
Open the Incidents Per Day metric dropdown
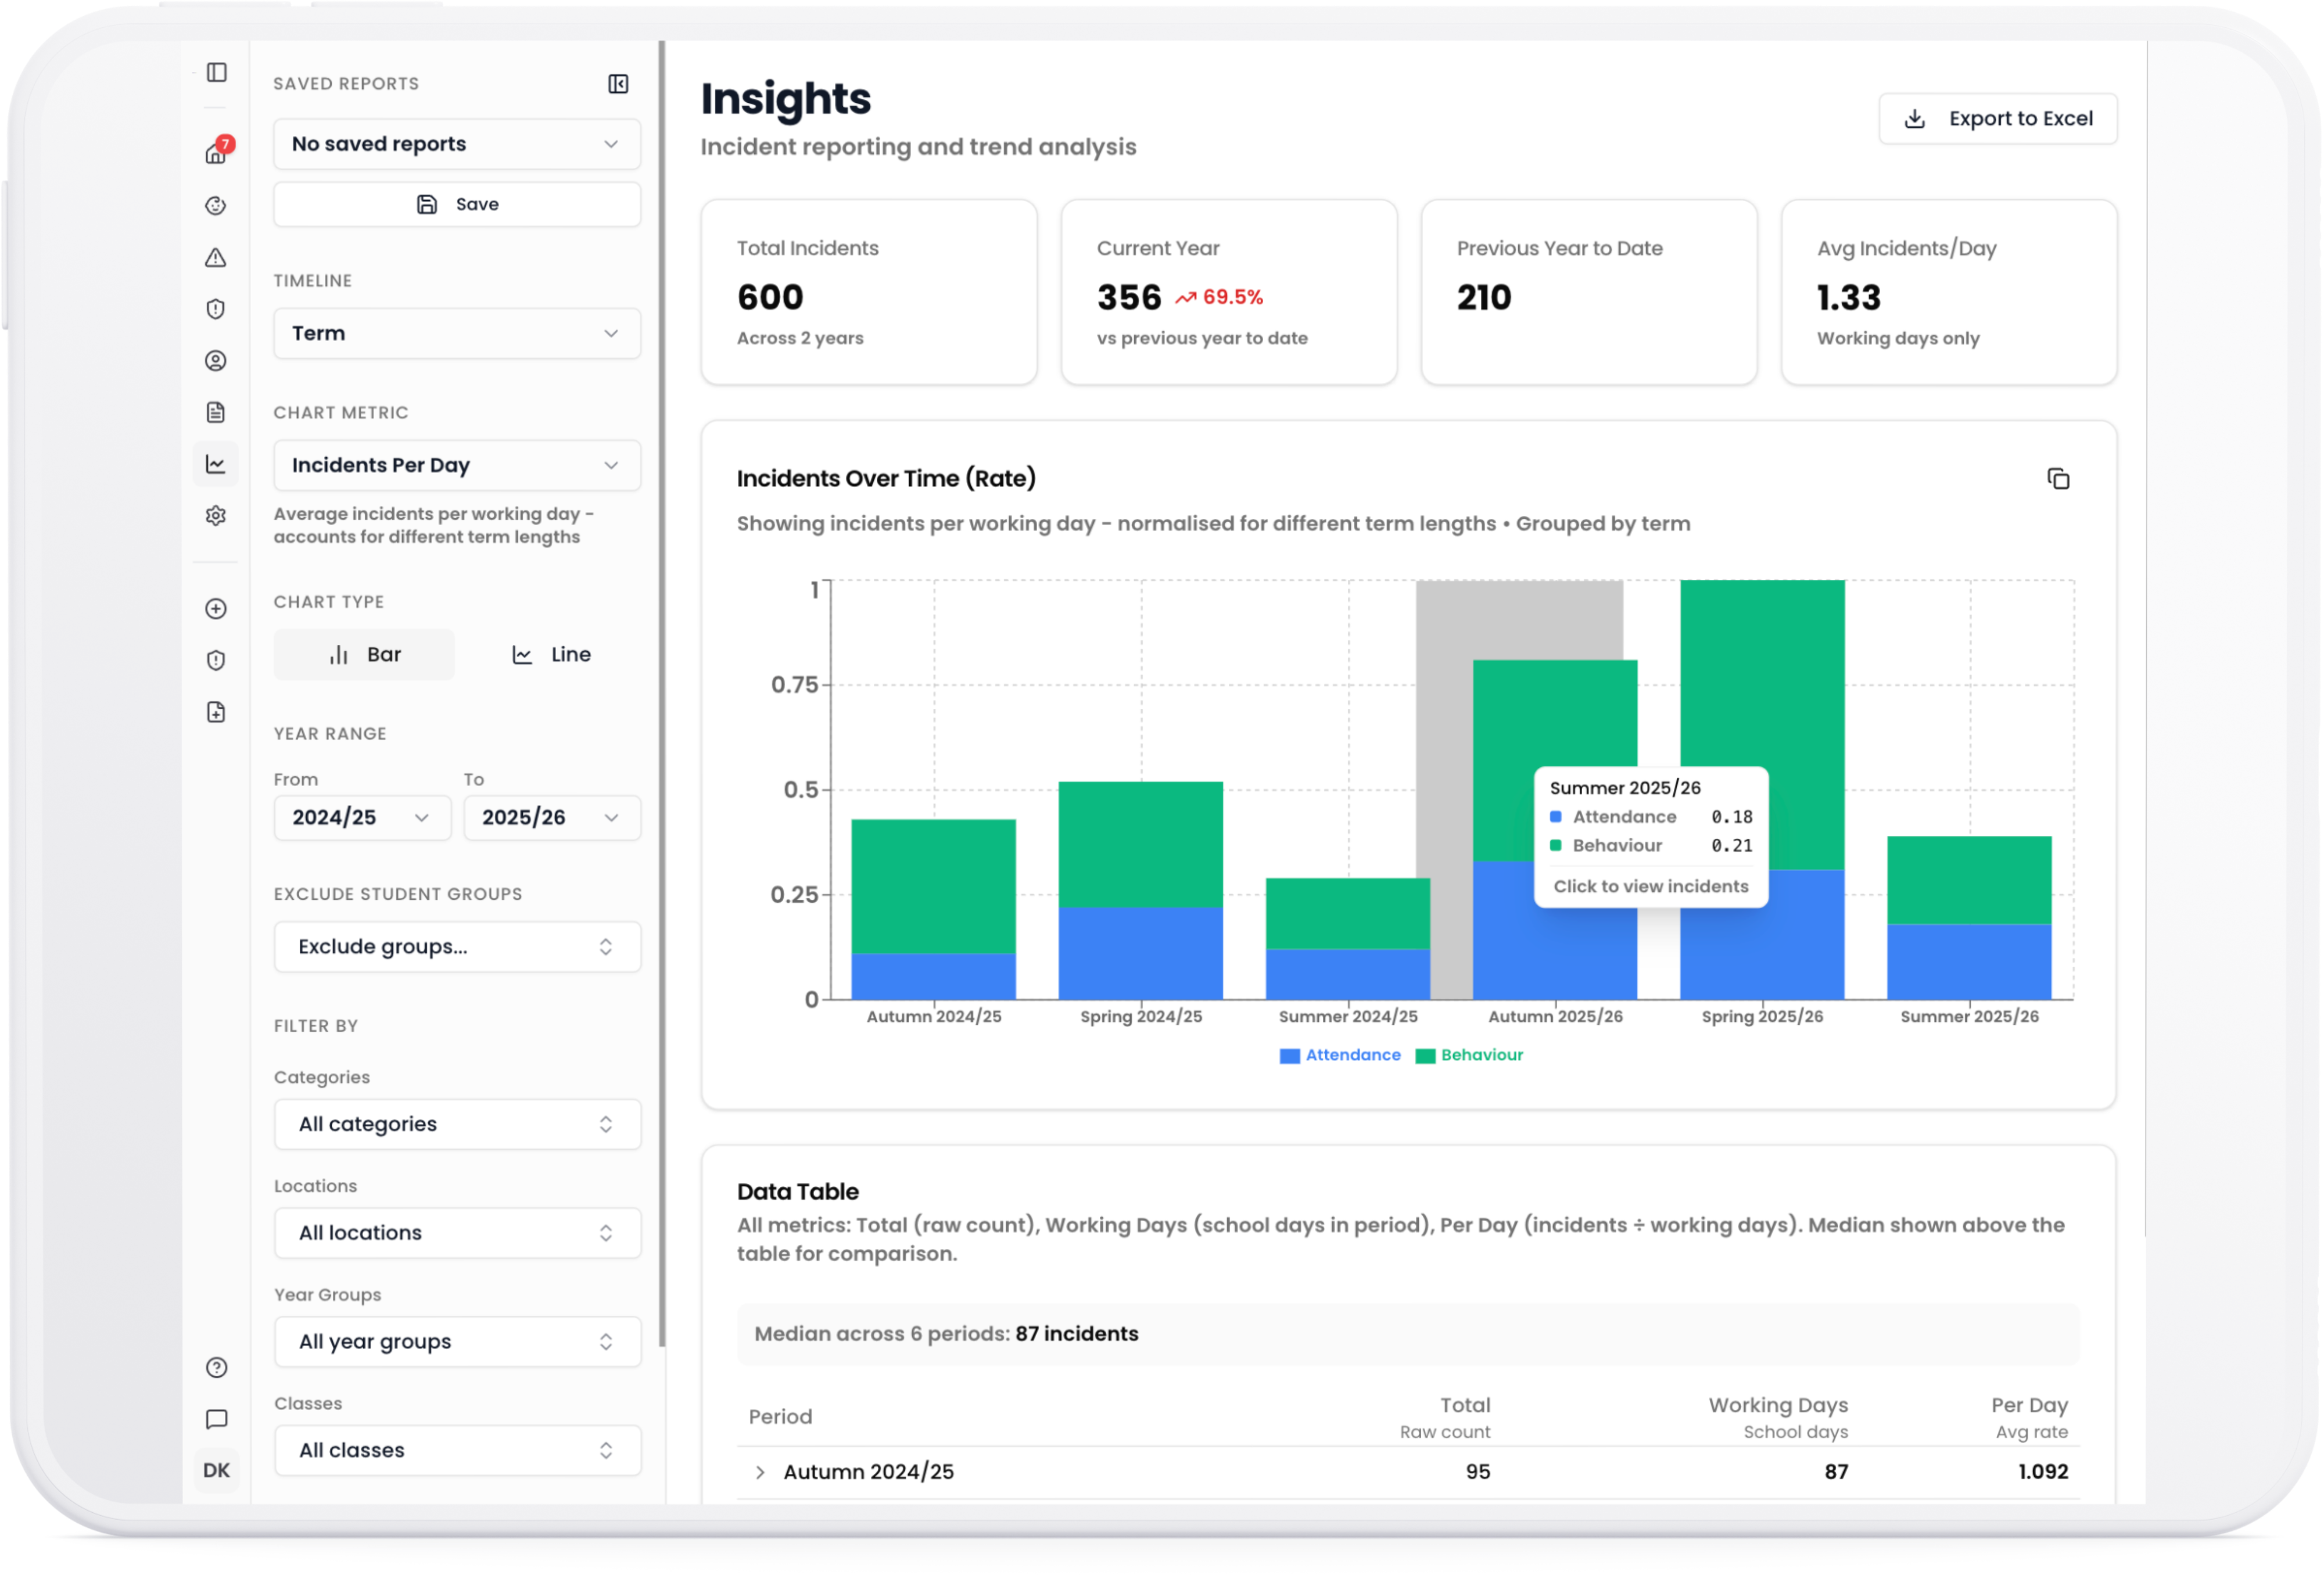pos(457,465)
